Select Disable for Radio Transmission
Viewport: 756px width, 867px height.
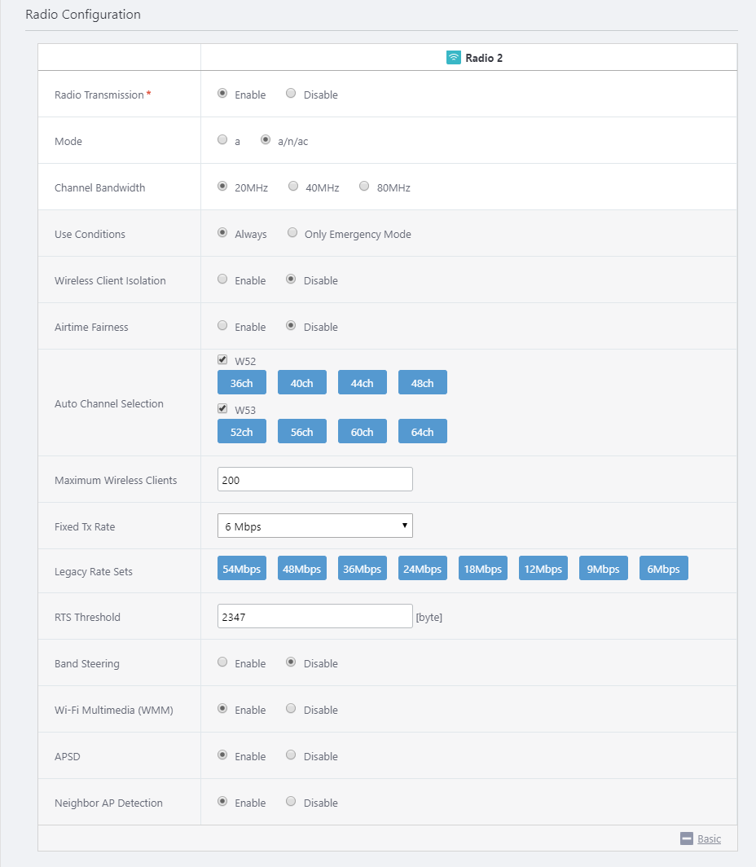tap(291, 93)
